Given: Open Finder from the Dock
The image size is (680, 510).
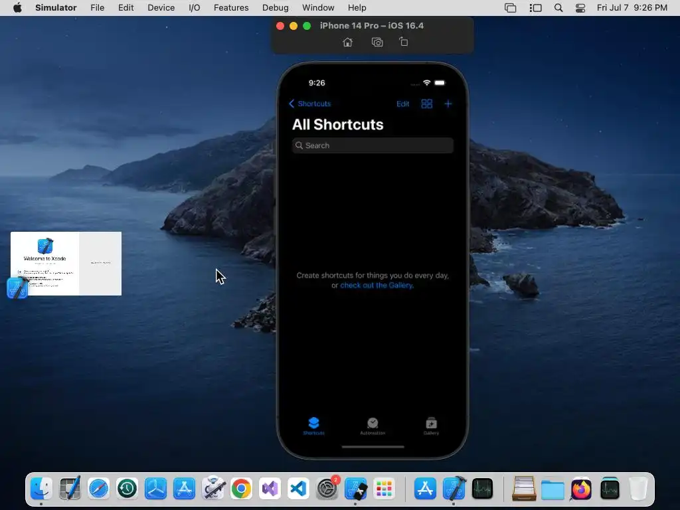Looking at the screenshot, I should (x=41, y=489).
